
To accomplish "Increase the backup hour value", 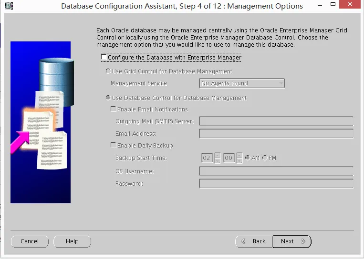I will (x=217, y=155).
